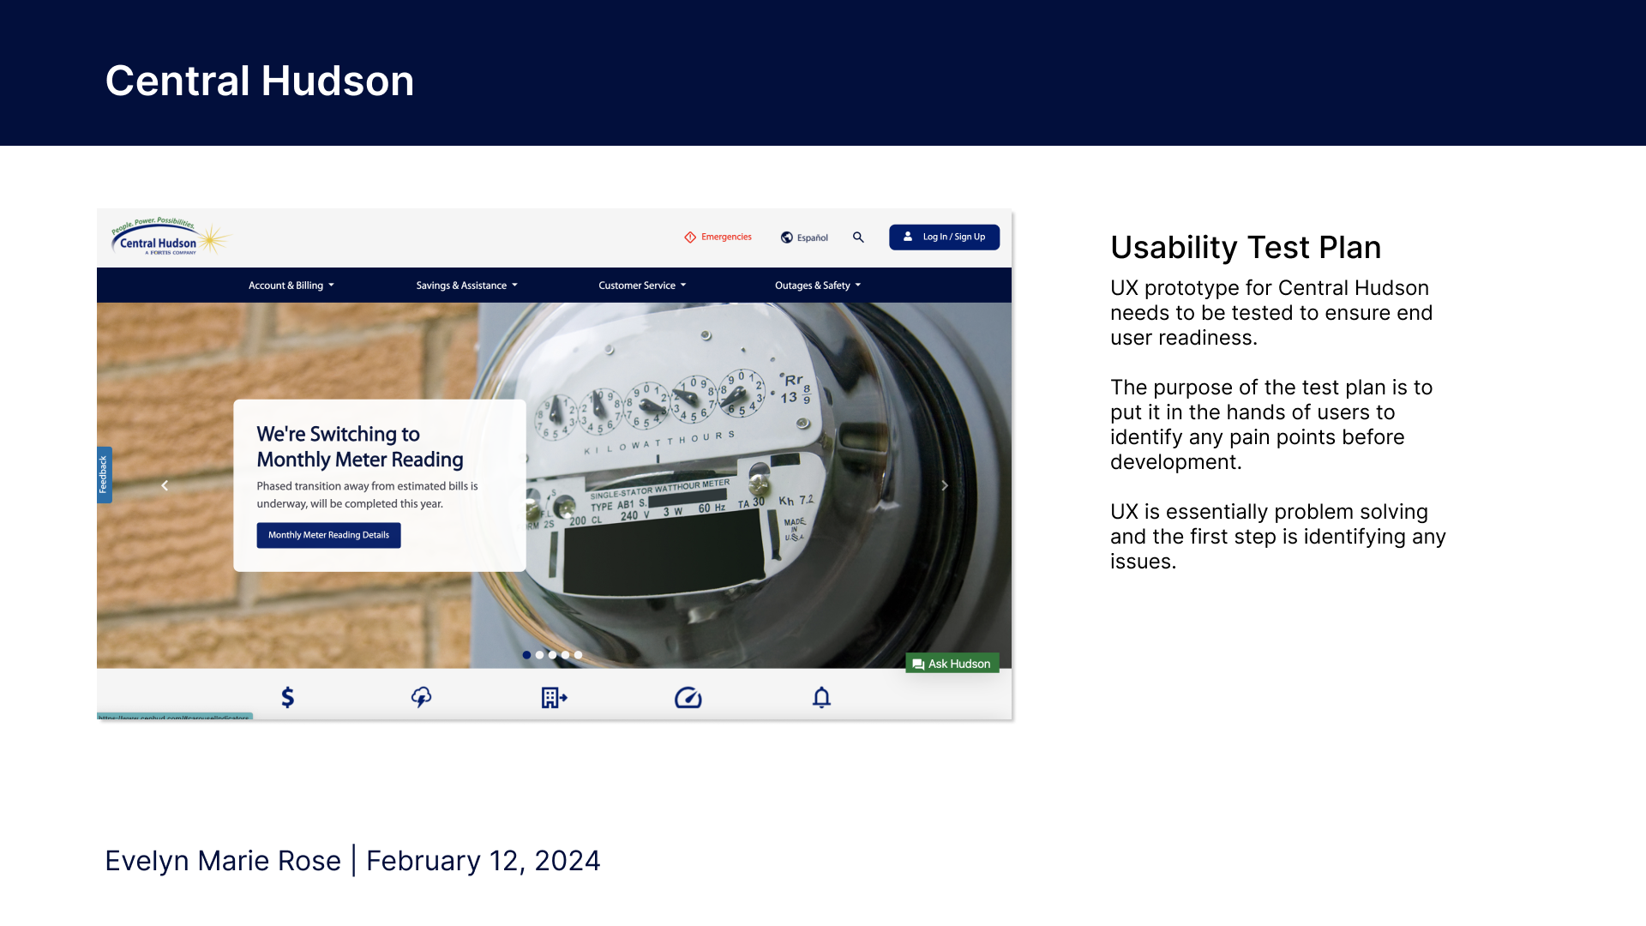1646x926 pixels.
Task: Click the Emergencies warning icon
Action: click(x=690, y=238)
